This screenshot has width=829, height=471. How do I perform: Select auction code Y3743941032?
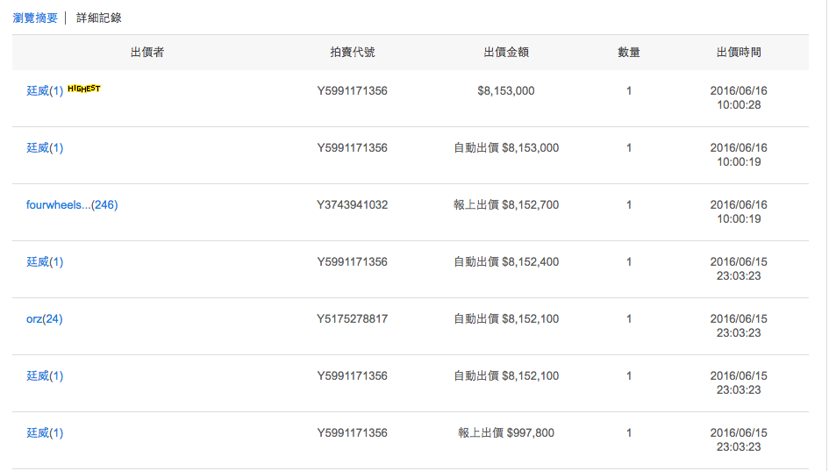pos(352,205)
